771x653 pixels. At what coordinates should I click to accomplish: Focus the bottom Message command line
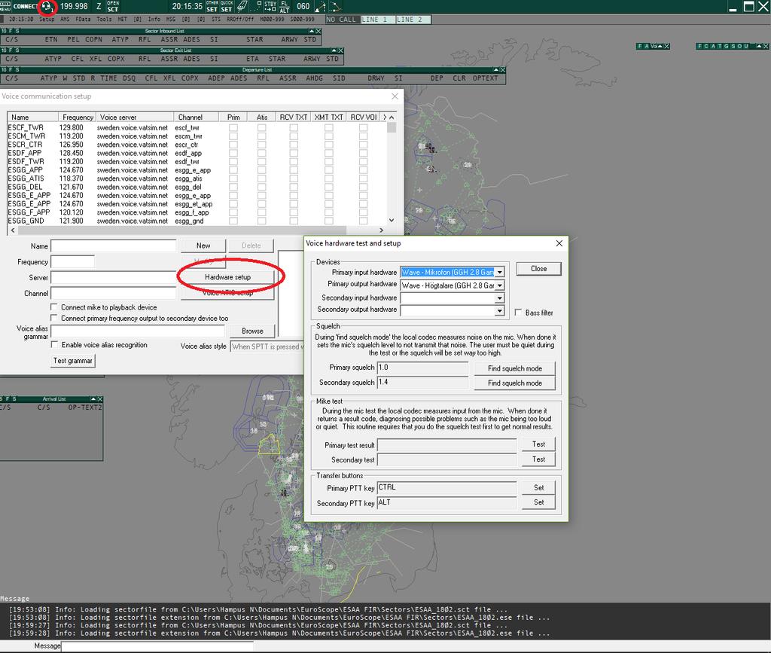pos(157,645)
